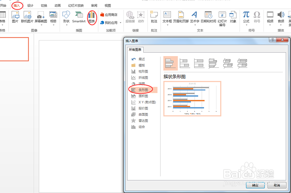
Task: Choose 条形图 bar chart category
Action: point(143,90)
